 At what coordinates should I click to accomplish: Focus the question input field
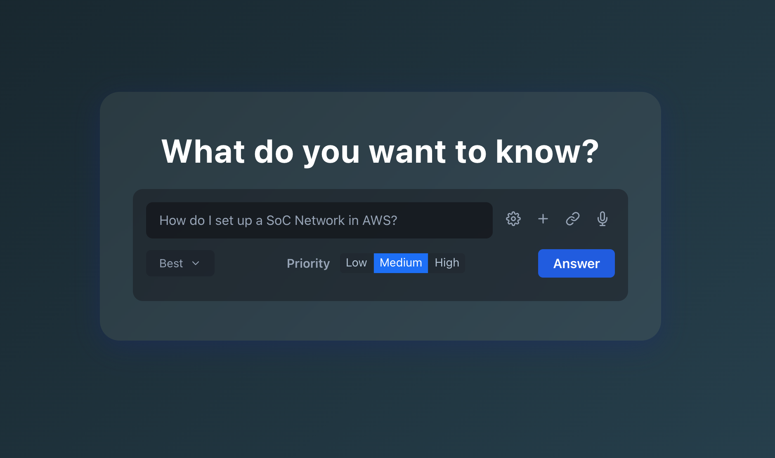click(x=319, y=220)
